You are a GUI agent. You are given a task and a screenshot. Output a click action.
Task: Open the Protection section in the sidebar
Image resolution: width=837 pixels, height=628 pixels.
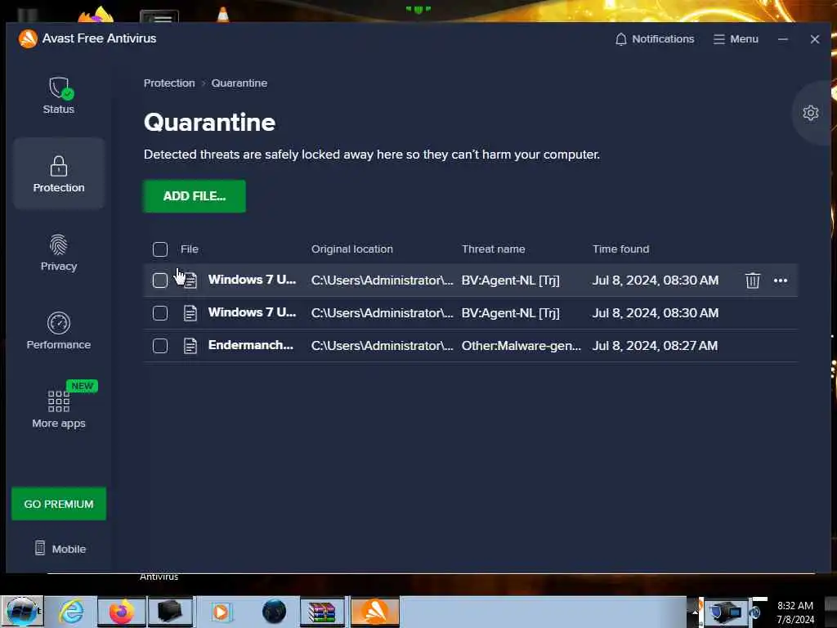tap(59, 173)
